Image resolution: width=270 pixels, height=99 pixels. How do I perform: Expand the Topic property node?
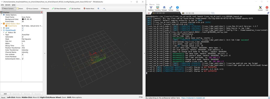pyautogui.click(x=4, y=35)
